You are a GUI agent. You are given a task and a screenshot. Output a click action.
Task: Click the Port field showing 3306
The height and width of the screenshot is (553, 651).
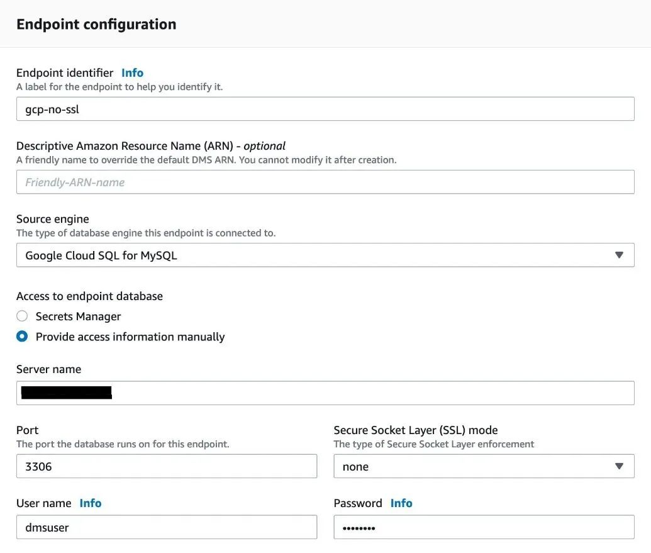(x=166, y=467)
